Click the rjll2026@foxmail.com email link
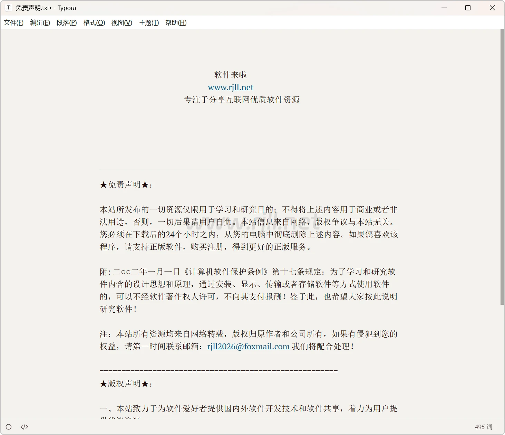 (x=248, y=347)
